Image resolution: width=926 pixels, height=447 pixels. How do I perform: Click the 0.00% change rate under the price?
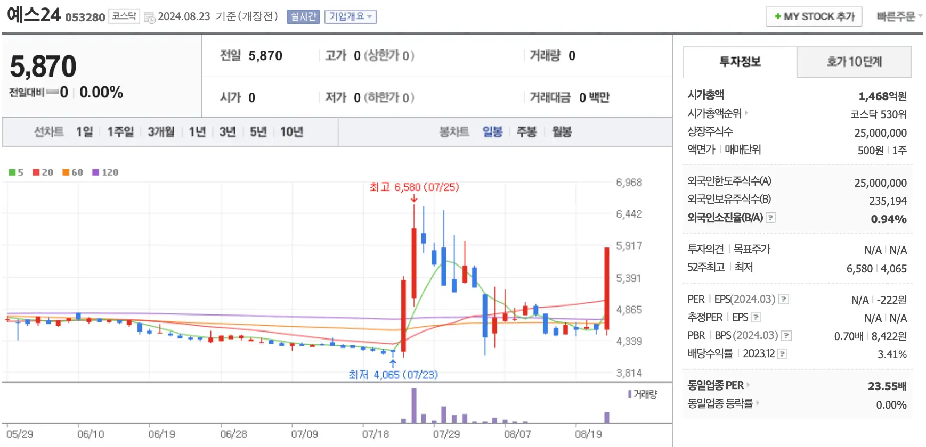[x=101, y=93]
